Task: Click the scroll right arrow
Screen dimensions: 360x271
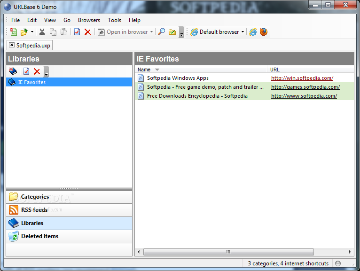Action: 350,252
